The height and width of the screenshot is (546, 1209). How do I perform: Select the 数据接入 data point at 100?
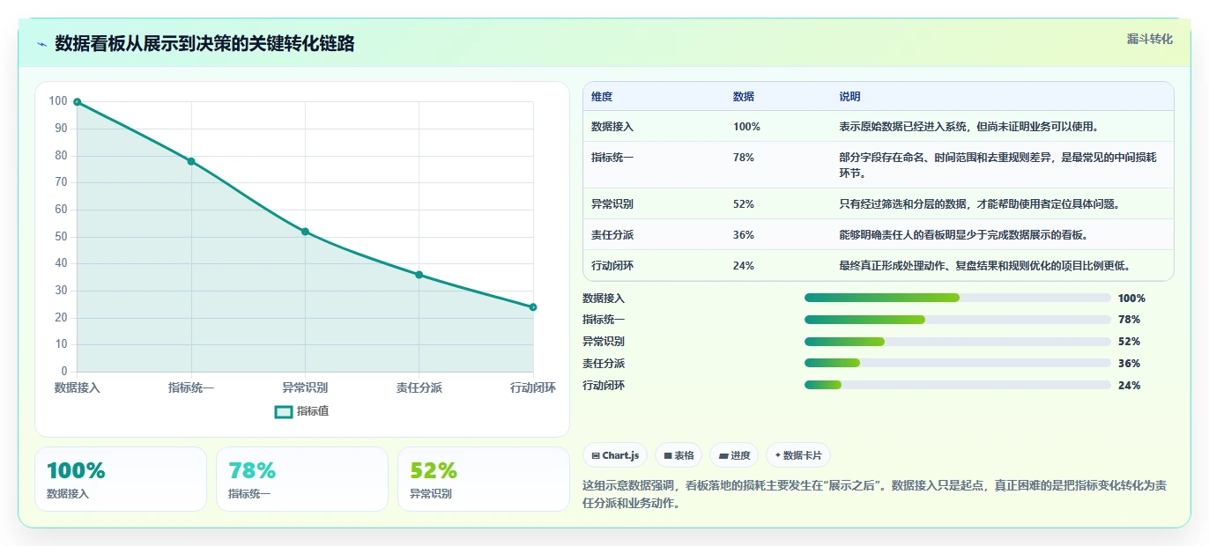tap(78, 102)
